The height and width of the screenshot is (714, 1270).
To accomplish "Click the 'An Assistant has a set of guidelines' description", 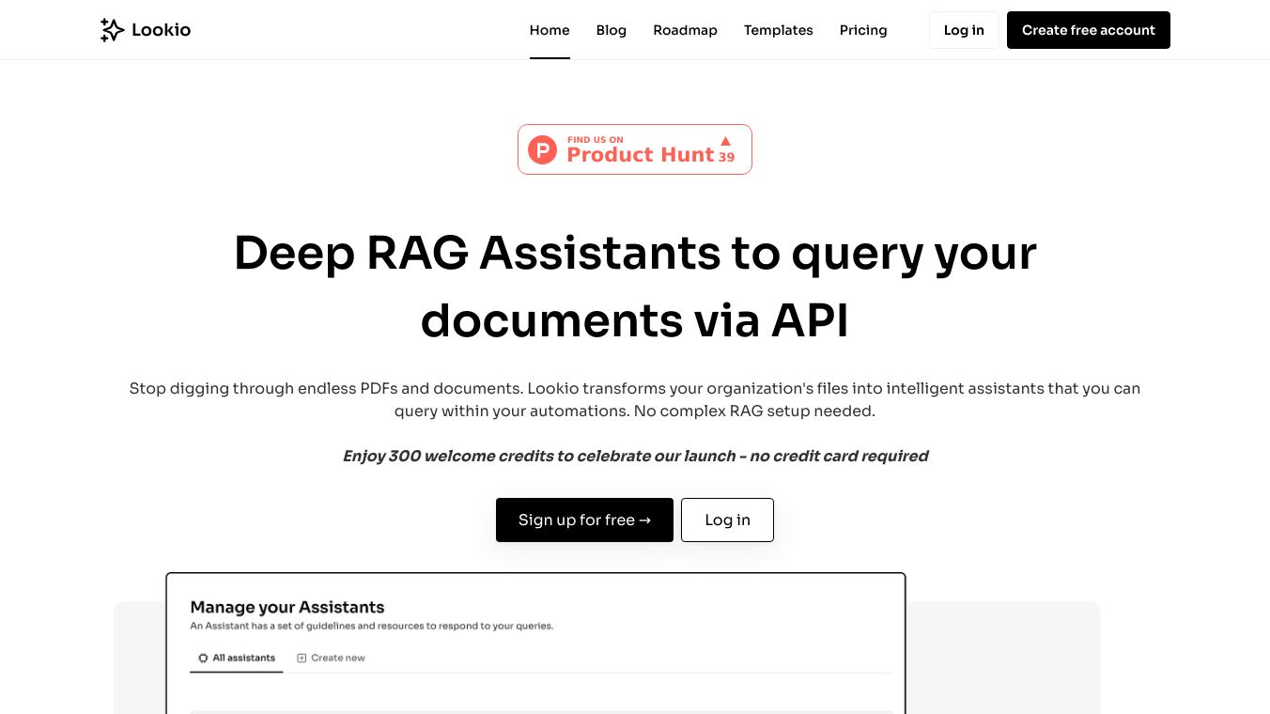I will (x=372, y=626).
